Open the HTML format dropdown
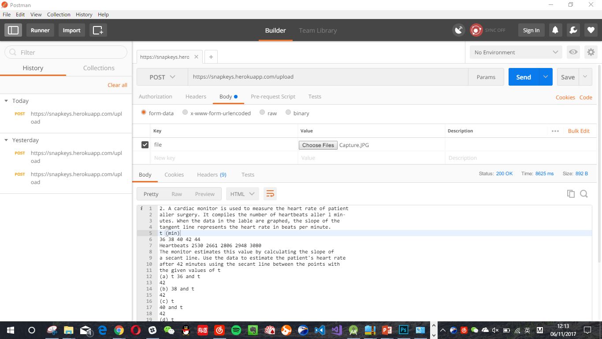The width and height of the screenshot is (602, 339). click(x=242, y=194)
